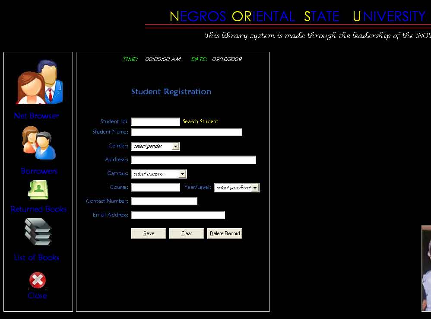Click the "Year/Level:" field label
This screenshot has height=319, width=431.
[198, 187]
